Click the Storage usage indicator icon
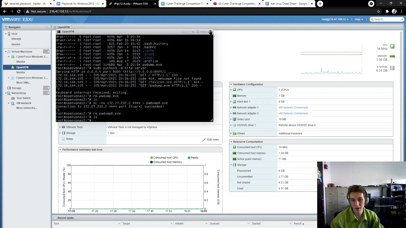Screen dimensions: 406x228 392,68
